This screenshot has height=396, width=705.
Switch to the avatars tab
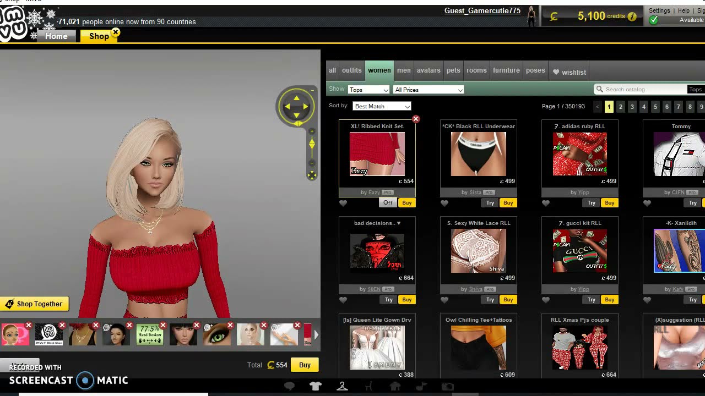[429, 70]
